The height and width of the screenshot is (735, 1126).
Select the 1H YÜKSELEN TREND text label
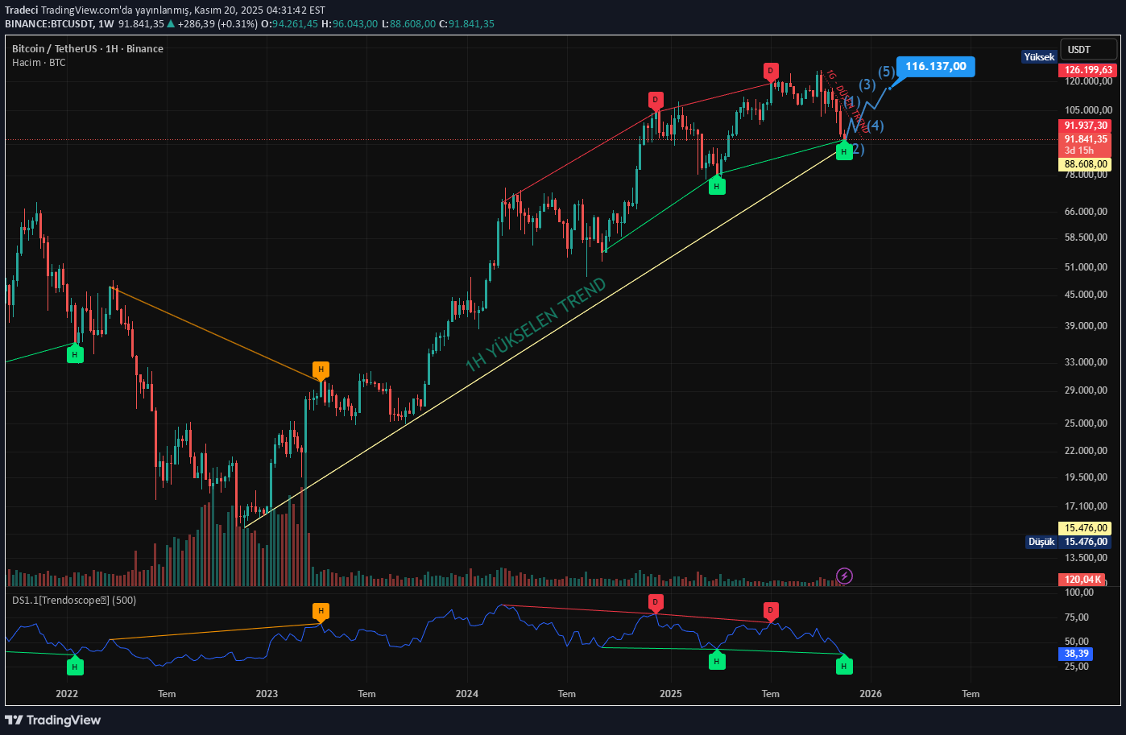[536, 324]
